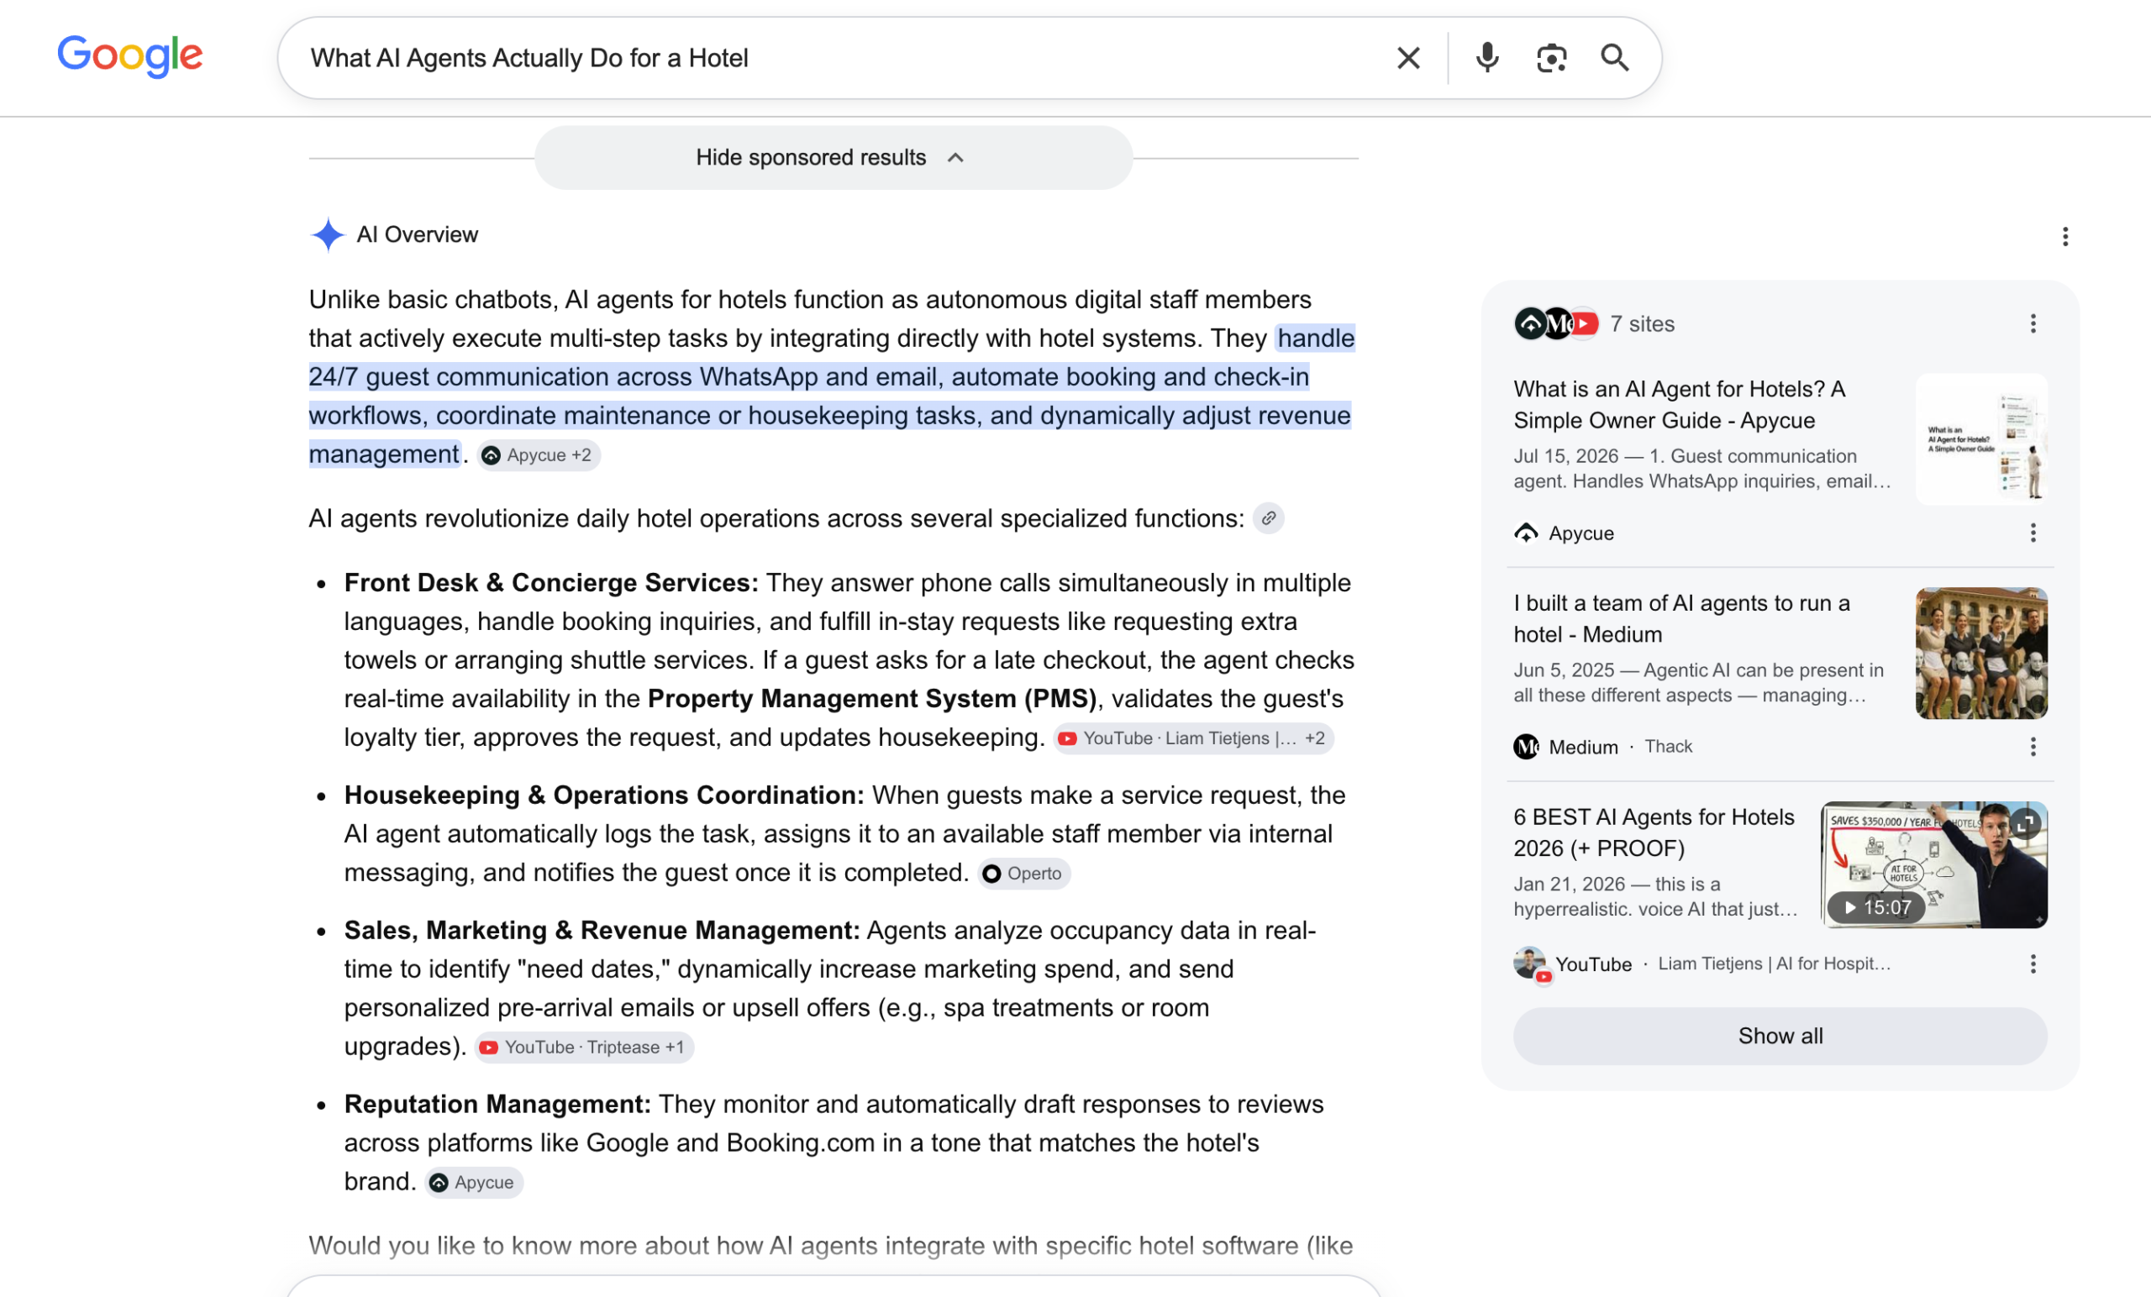Click the bold 'Property Management System (PMS)' text

872,699
